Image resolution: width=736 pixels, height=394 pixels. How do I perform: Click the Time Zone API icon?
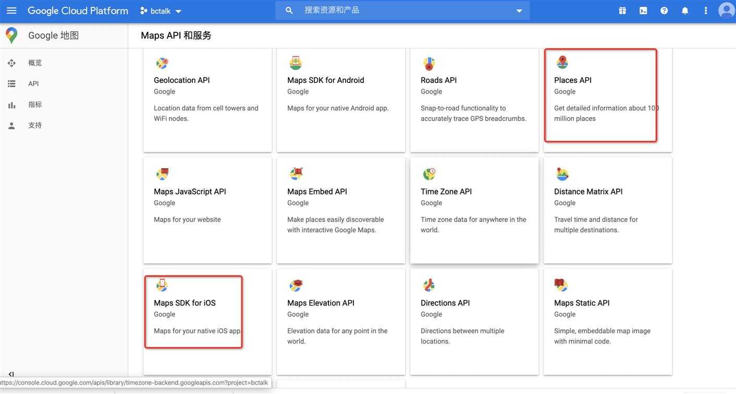coord(429,174)
